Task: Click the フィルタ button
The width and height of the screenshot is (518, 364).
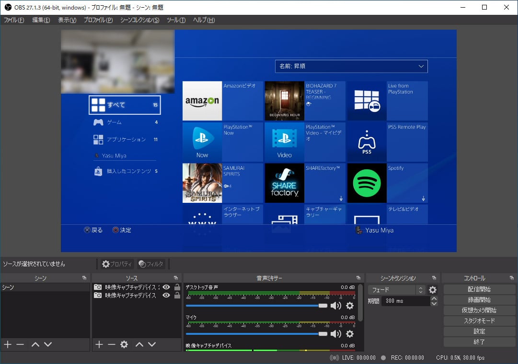Action: point(151,264)
